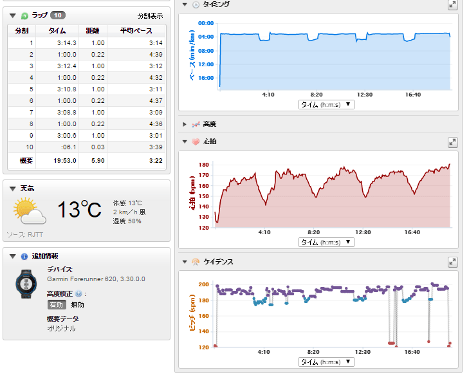This screenshot has height=377, width=469.
Task: Click the Garmin Forerunner 620 device text
Action: pyautogui.click(x=96, y=279)
